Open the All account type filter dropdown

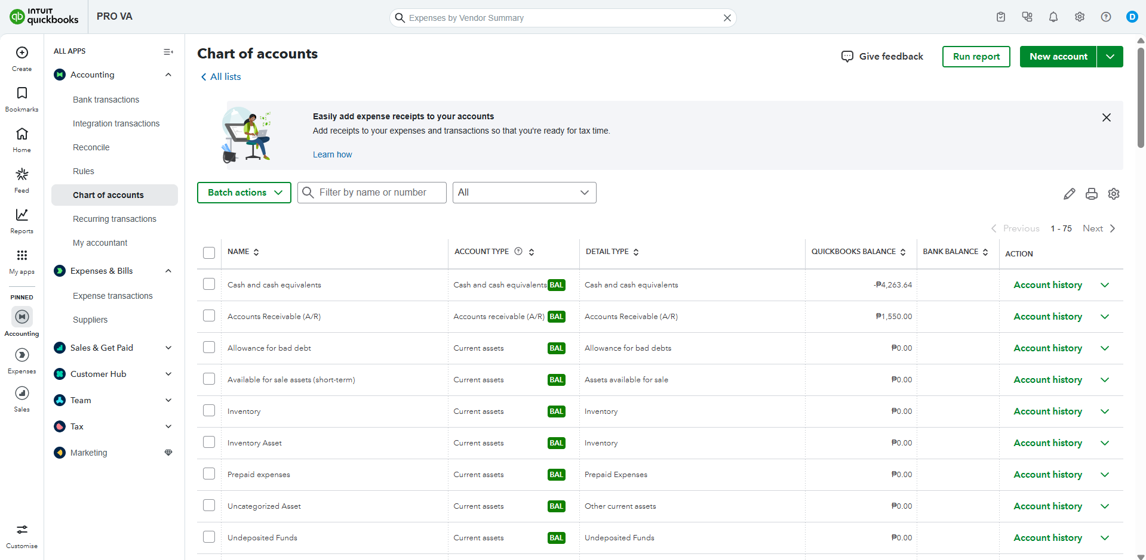[524, 193]
